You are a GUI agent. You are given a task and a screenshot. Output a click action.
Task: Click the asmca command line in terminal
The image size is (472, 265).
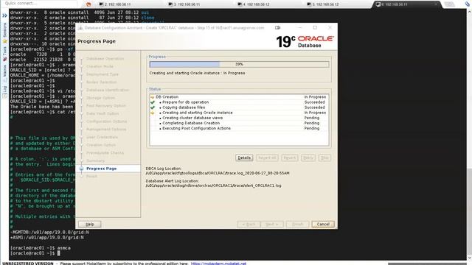(x=41, y=248)
